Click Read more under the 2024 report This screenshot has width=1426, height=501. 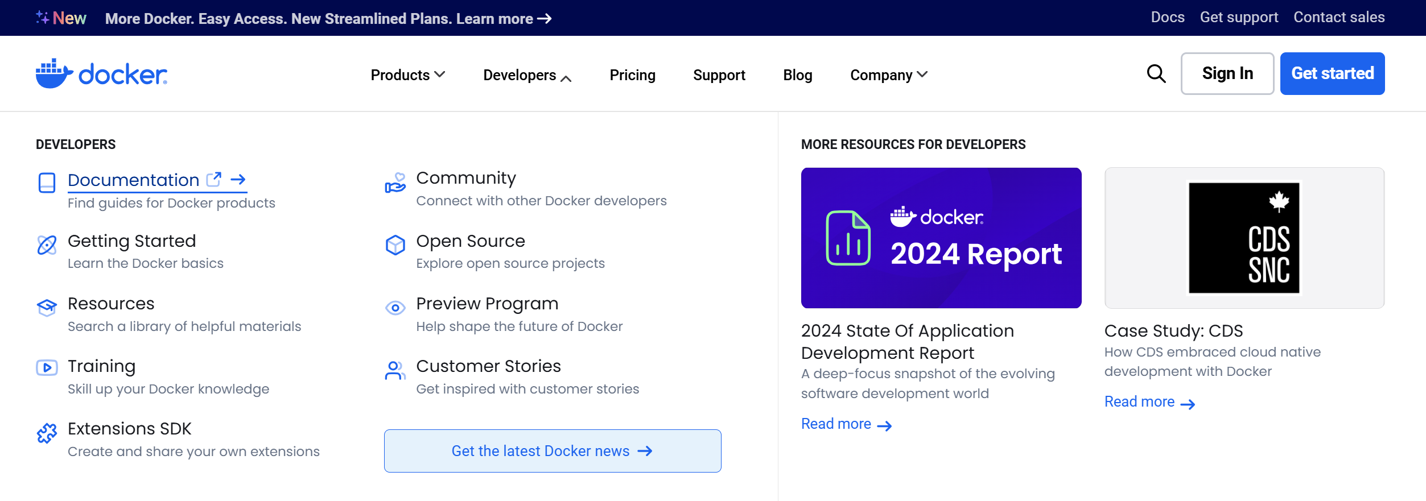coord(836,424)
